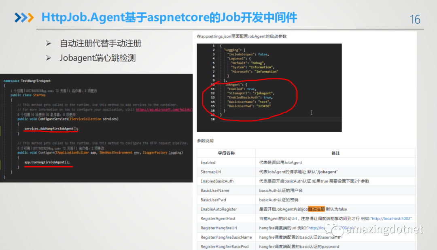
Task: Click the JSON line "Enabled": true
Action: [242, 89]
